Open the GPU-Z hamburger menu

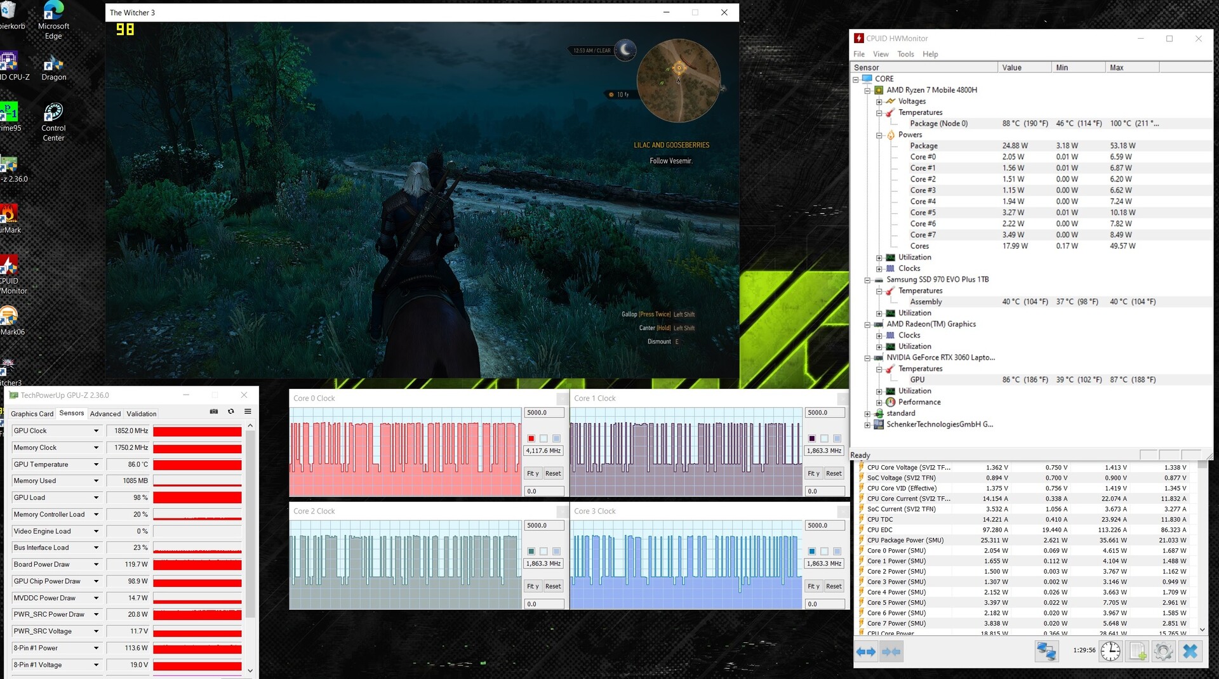(248, 412)
